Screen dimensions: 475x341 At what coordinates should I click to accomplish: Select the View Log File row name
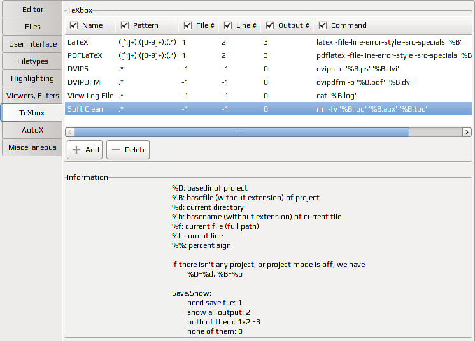pyautogui.click(x=90, y=96)
